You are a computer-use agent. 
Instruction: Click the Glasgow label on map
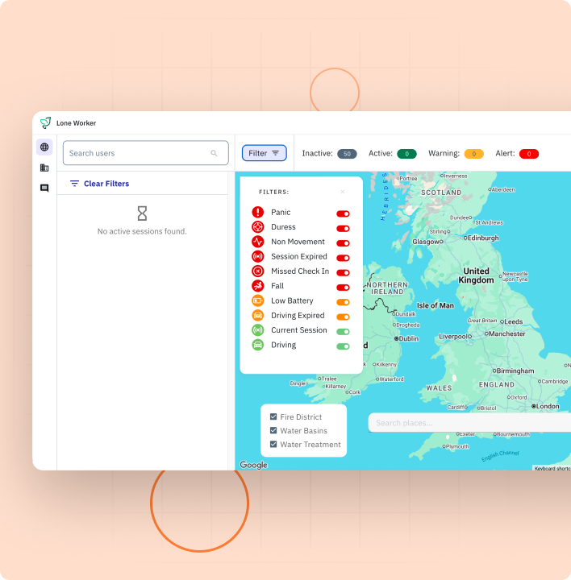[x=426, y=242]
